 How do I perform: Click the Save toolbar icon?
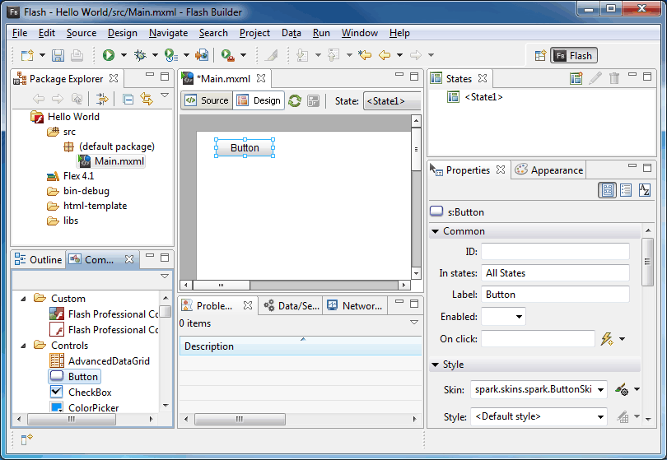tap(58, 55)
